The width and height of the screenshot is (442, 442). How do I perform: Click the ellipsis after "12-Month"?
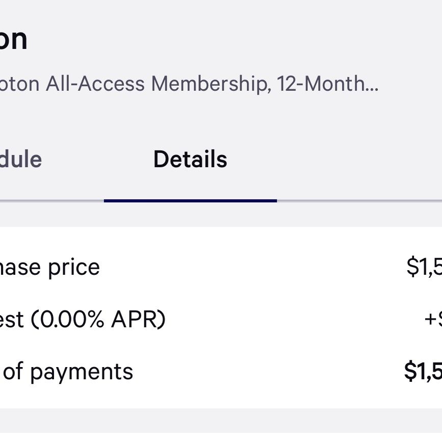(x=372, y=89)
